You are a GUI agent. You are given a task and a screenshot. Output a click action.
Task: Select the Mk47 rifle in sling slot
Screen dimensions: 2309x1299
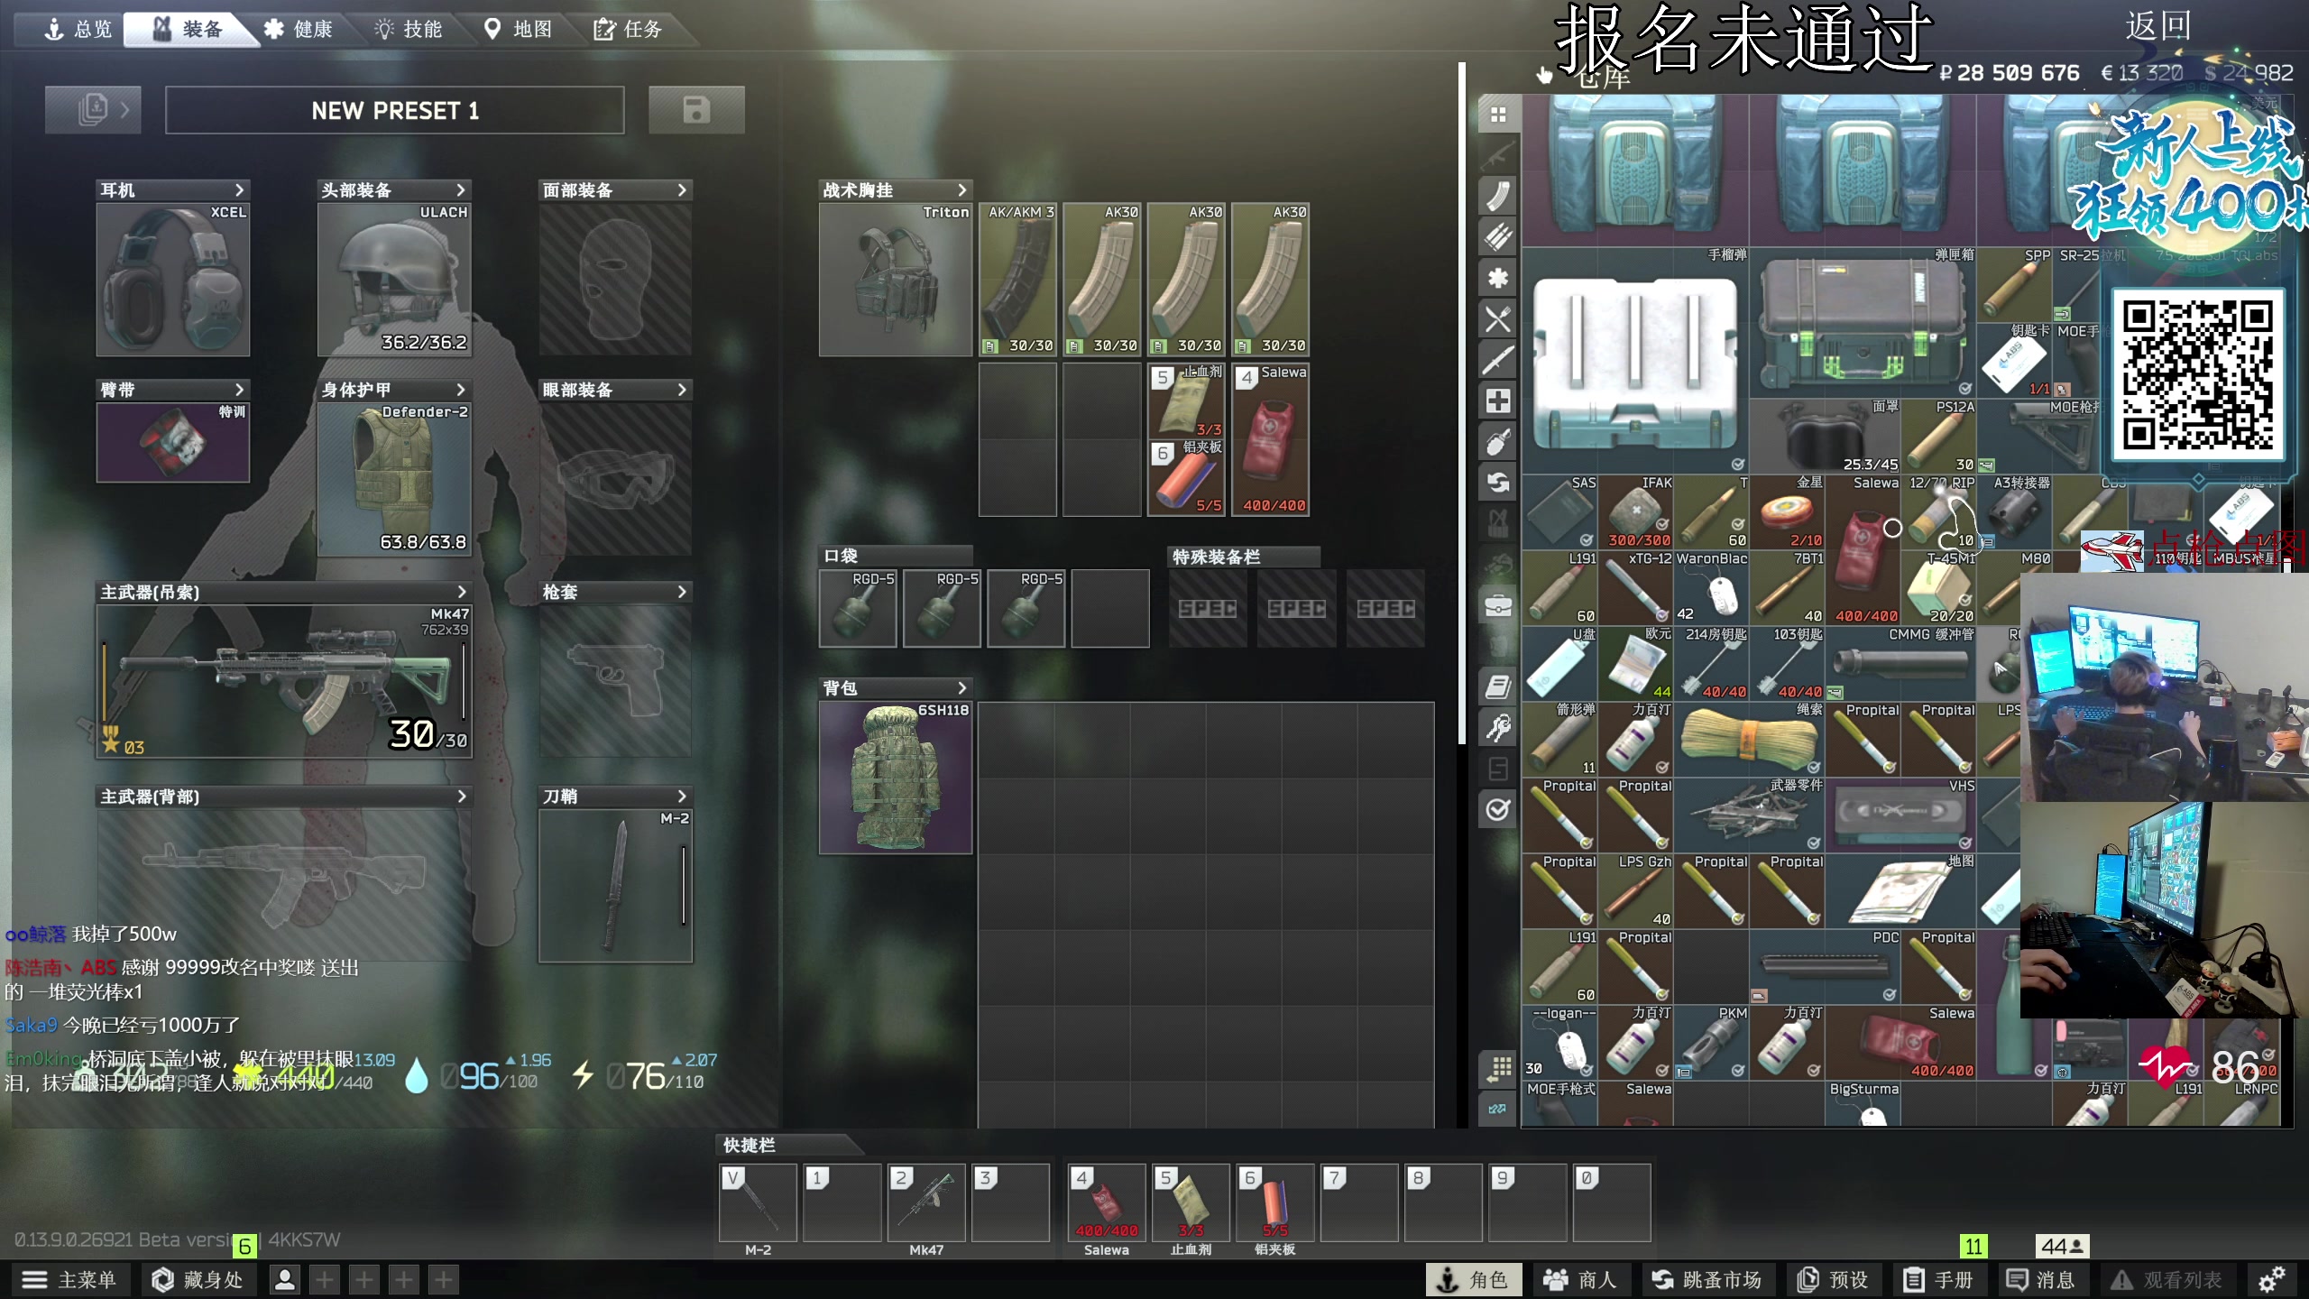(x=284, y=681)
